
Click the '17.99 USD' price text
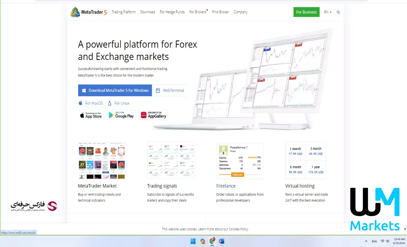[296, 154]
